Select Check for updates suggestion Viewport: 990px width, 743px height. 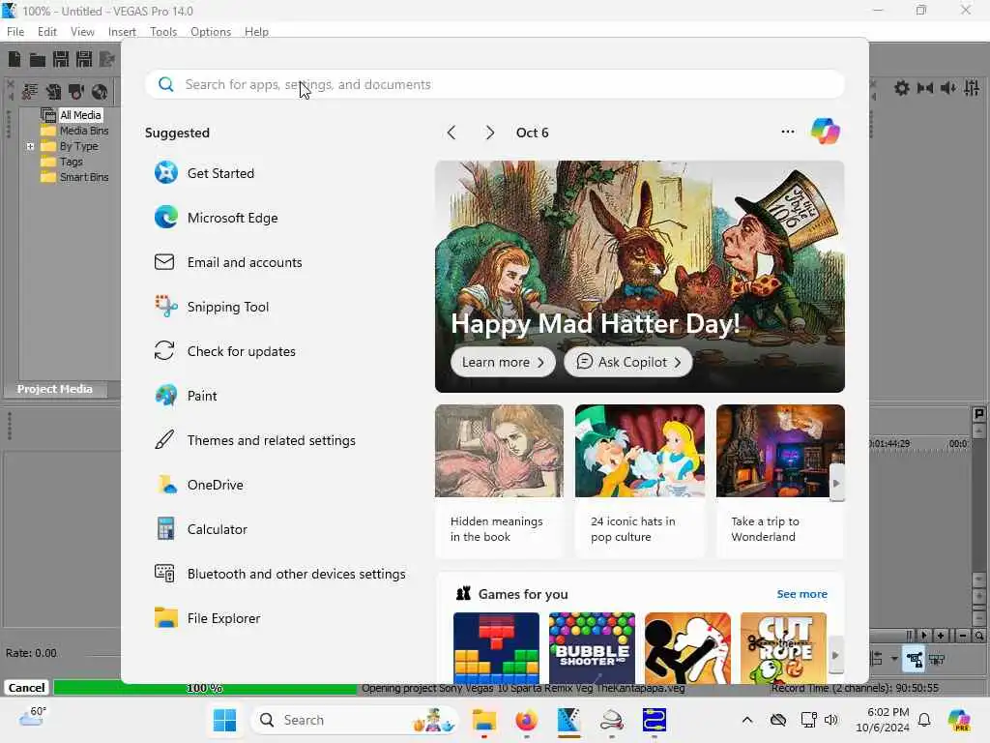[224, 350]
